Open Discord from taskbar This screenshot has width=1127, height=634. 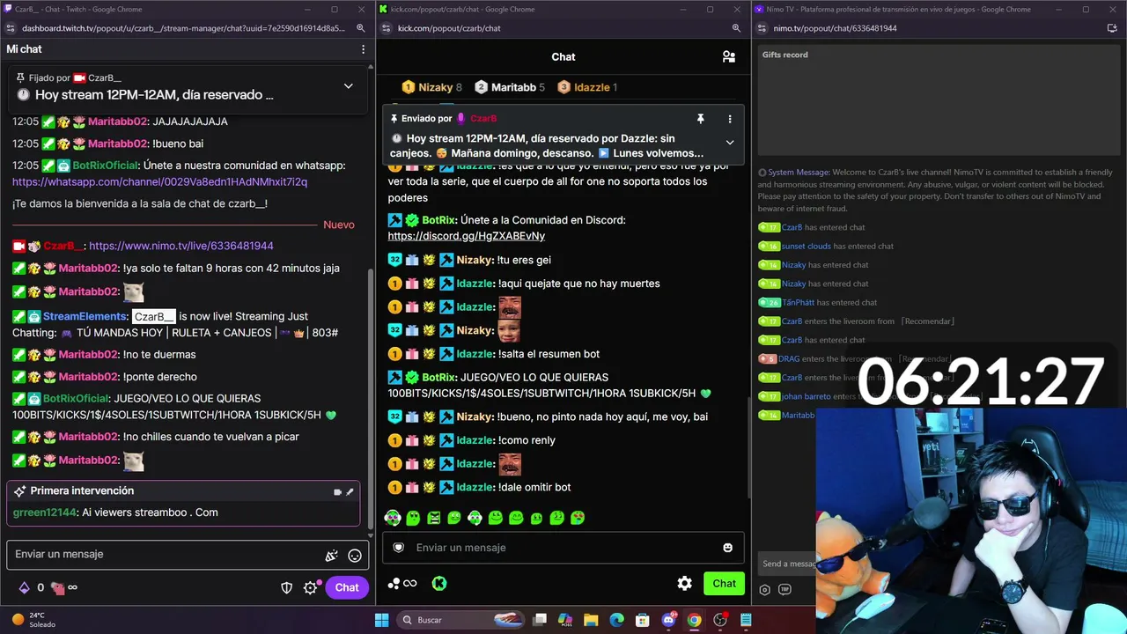(668, 620)
